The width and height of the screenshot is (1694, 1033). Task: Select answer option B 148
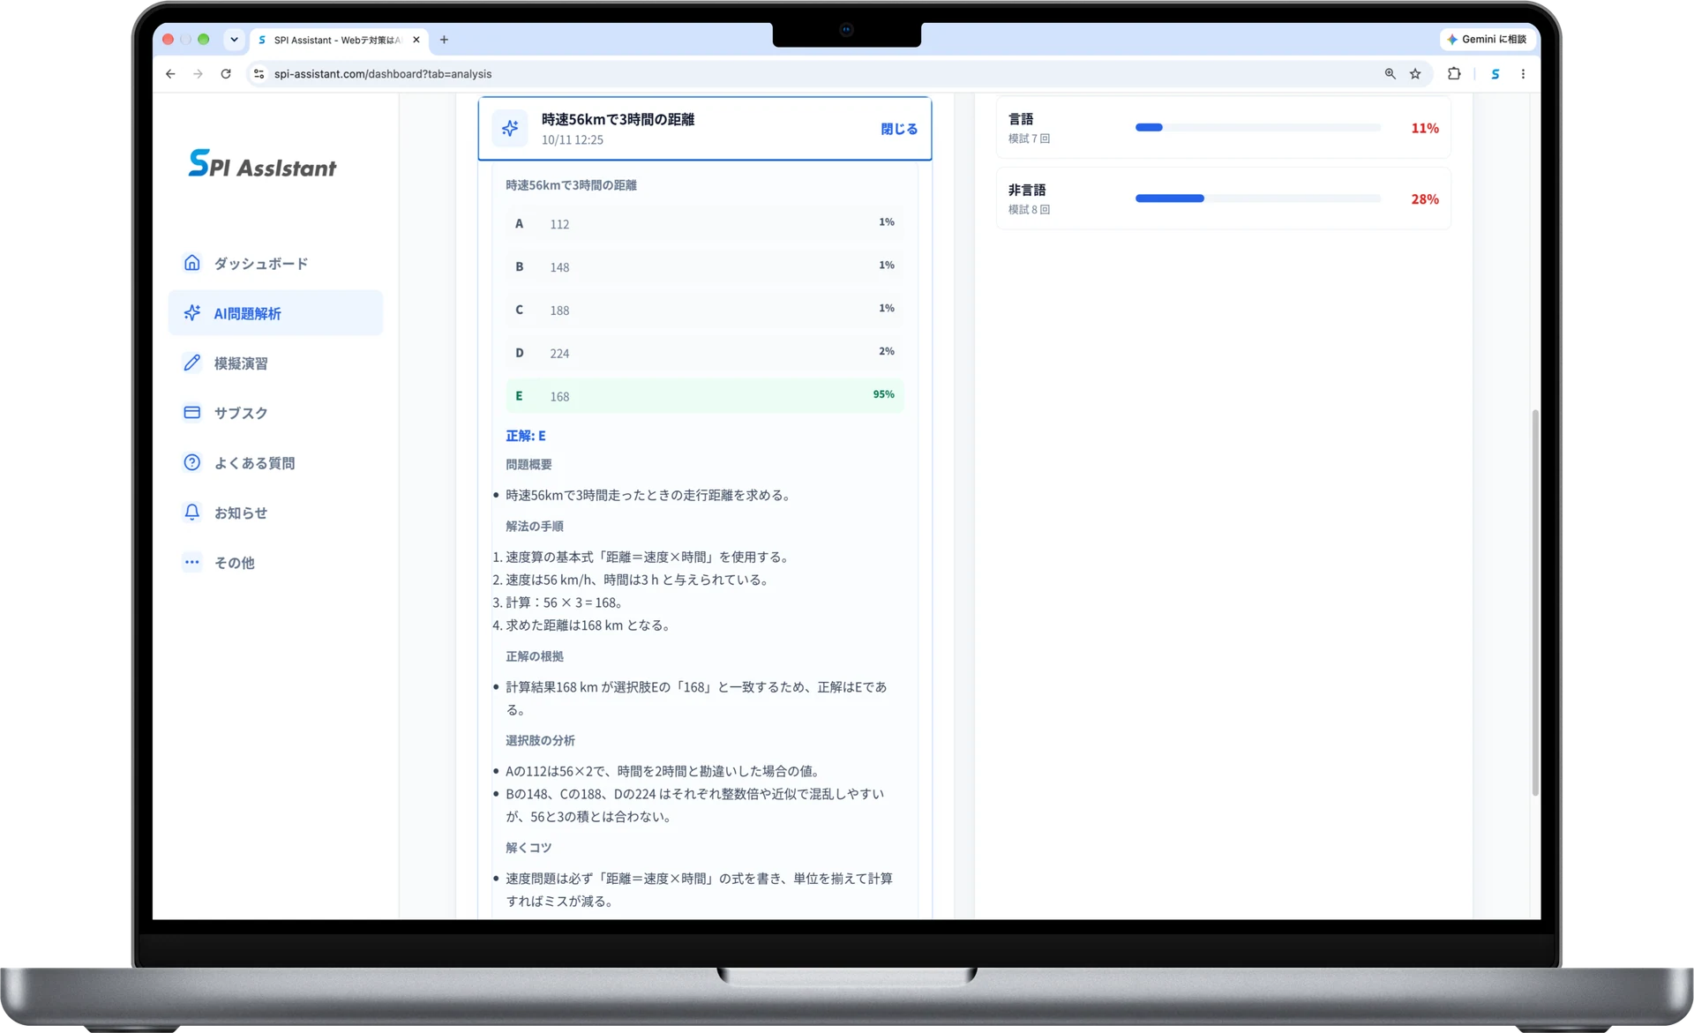point(705,266)
